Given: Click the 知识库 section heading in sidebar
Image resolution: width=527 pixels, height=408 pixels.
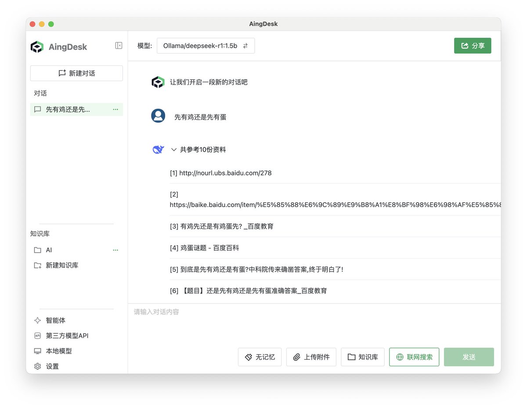Looking at the screenshot, I should pyautogui.click(x=40, y=234).
